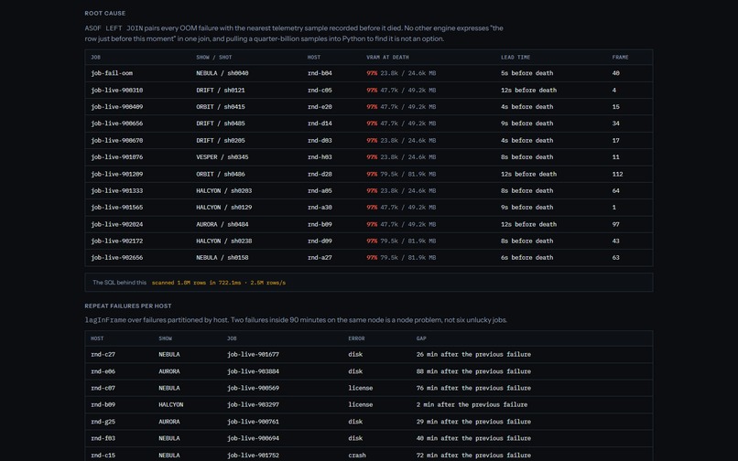Click the 'VRAM AT DEATH' column header
Viewport: 738px width, 461px height.
(x=388, y=58)
